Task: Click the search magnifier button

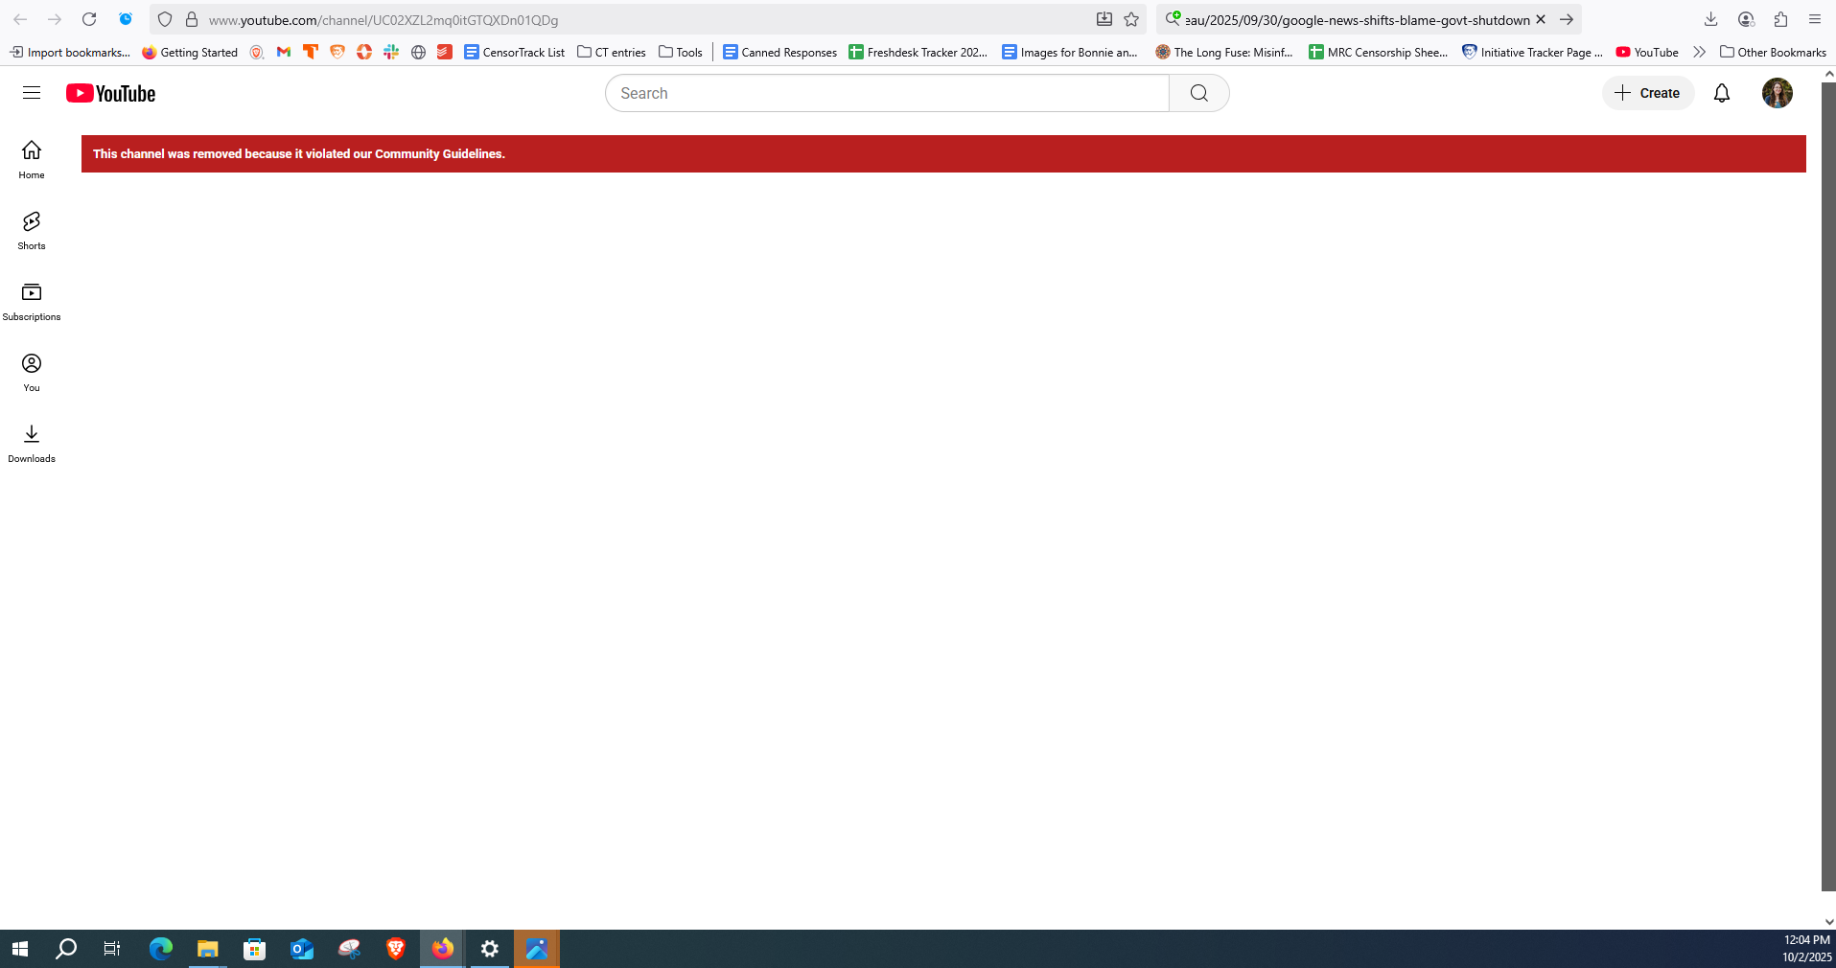Action: 1198,93
